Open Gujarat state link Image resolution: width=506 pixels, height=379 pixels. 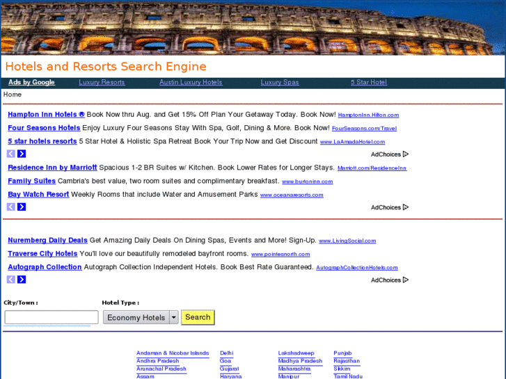tap(230, 369)
